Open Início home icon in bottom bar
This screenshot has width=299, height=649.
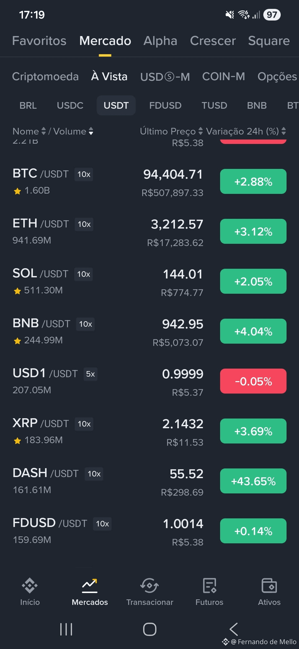tap(30, 586)
